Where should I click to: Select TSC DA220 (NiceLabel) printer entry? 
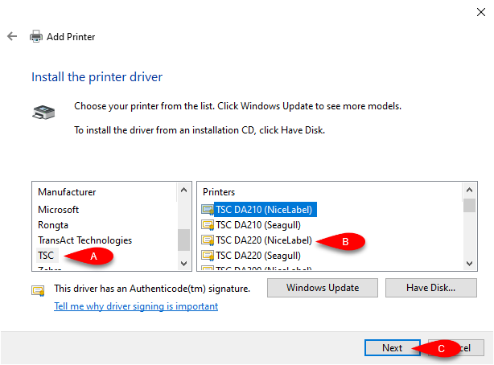coord(264,240)
